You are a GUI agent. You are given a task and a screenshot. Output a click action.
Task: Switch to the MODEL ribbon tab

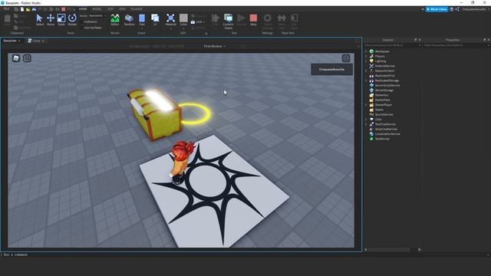tap(97, 9)
